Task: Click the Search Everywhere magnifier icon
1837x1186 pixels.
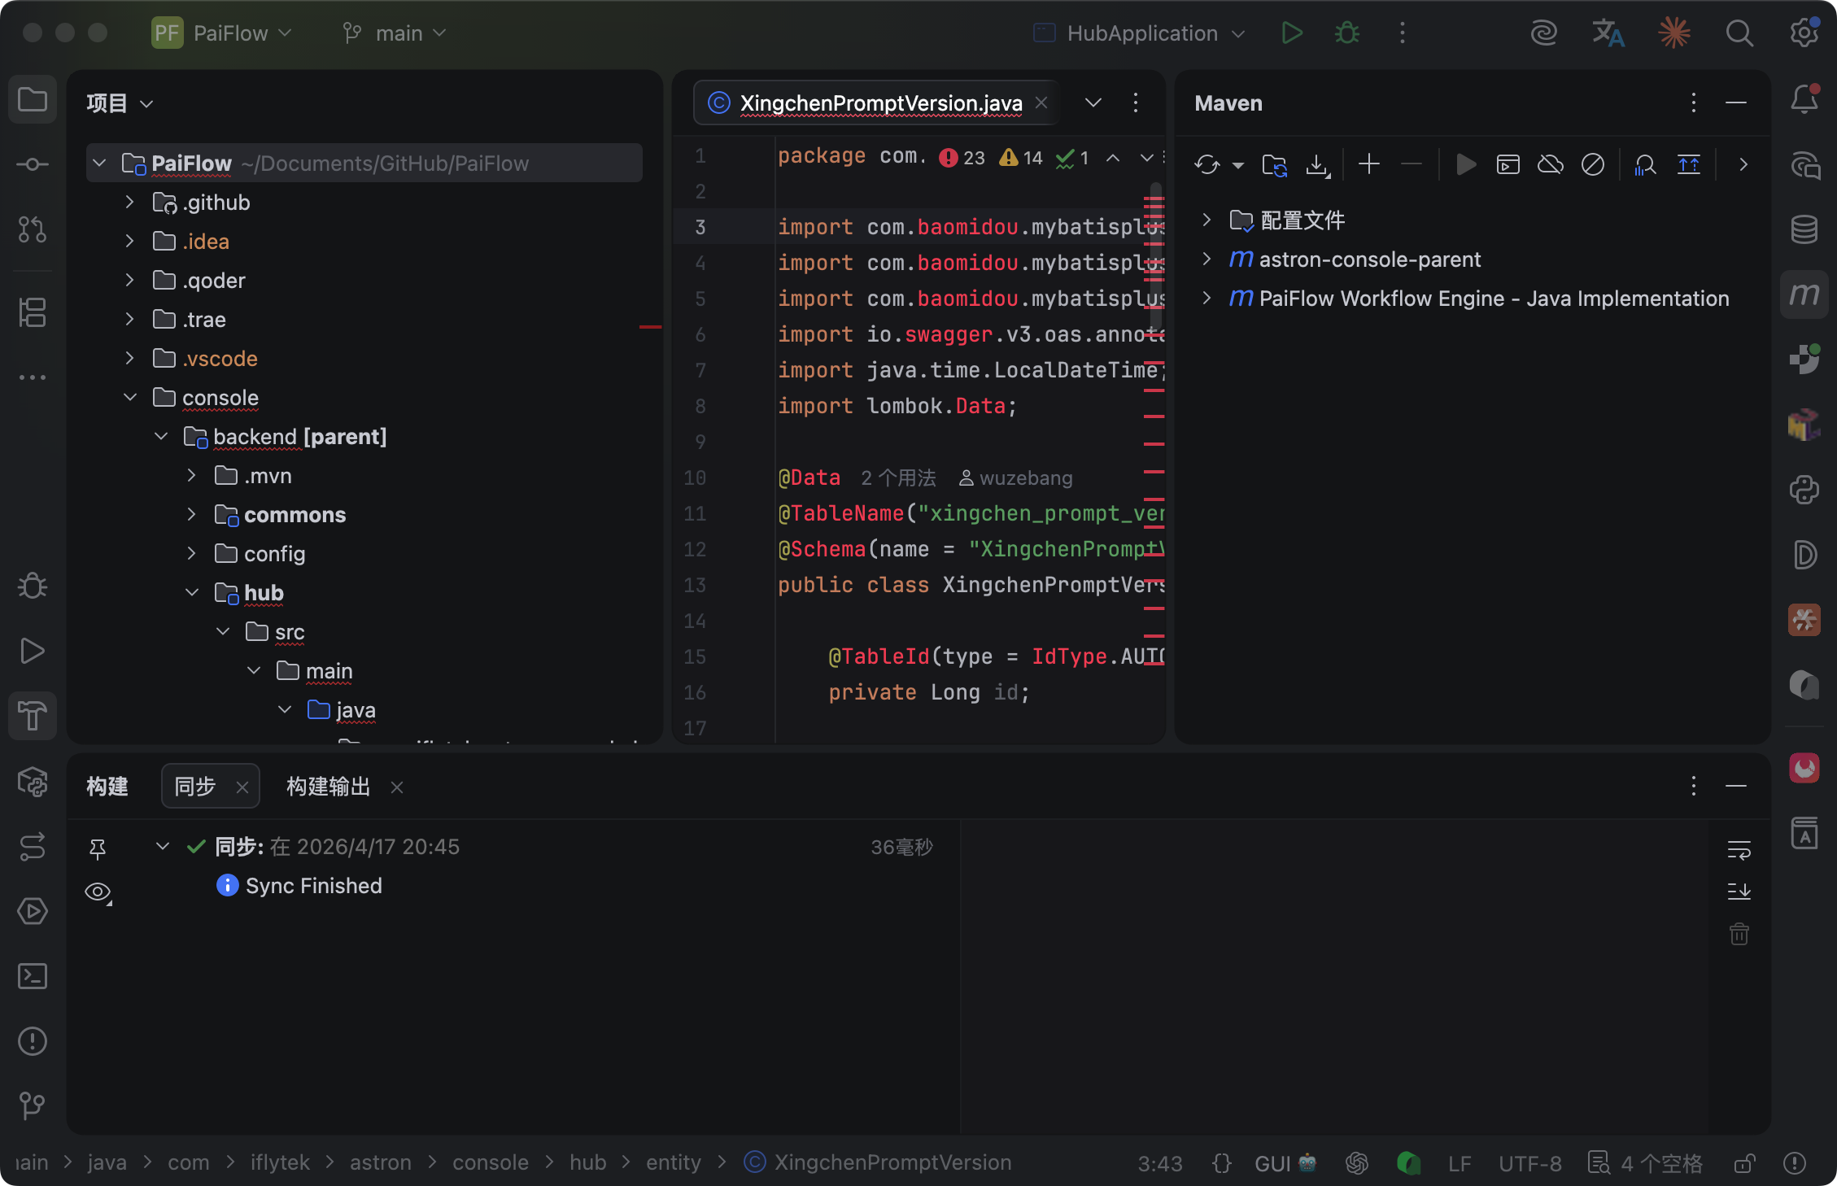Action: click(1739, 33)
